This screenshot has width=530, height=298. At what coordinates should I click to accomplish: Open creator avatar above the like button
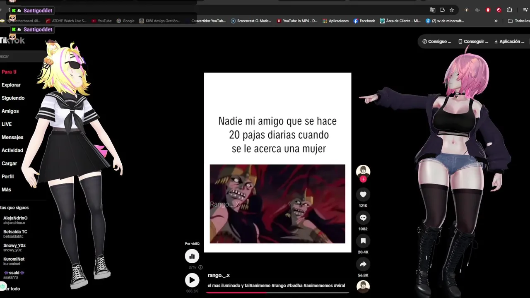click(363, 171)
